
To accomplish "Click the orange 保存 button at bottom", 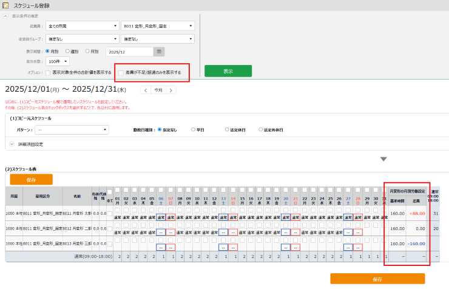I will [377, 279].
